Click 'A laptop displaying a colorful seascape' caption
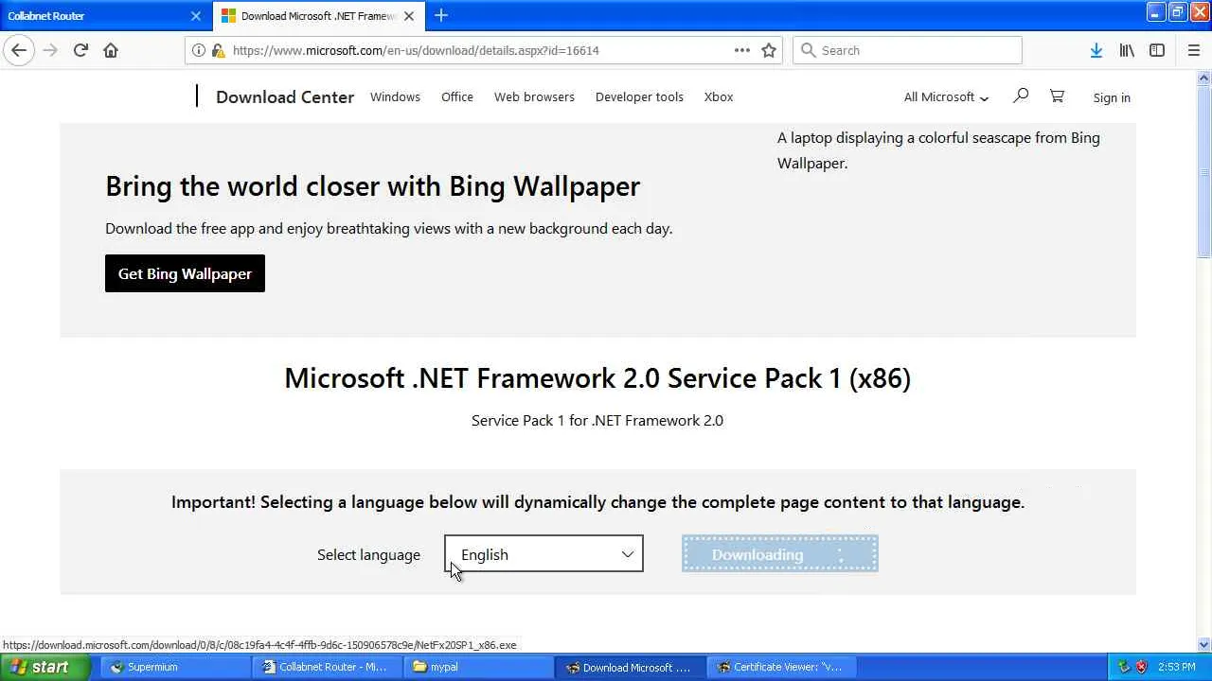This screenshot has height=681, width=1212. pyautogui.click(x=938, y=150)
